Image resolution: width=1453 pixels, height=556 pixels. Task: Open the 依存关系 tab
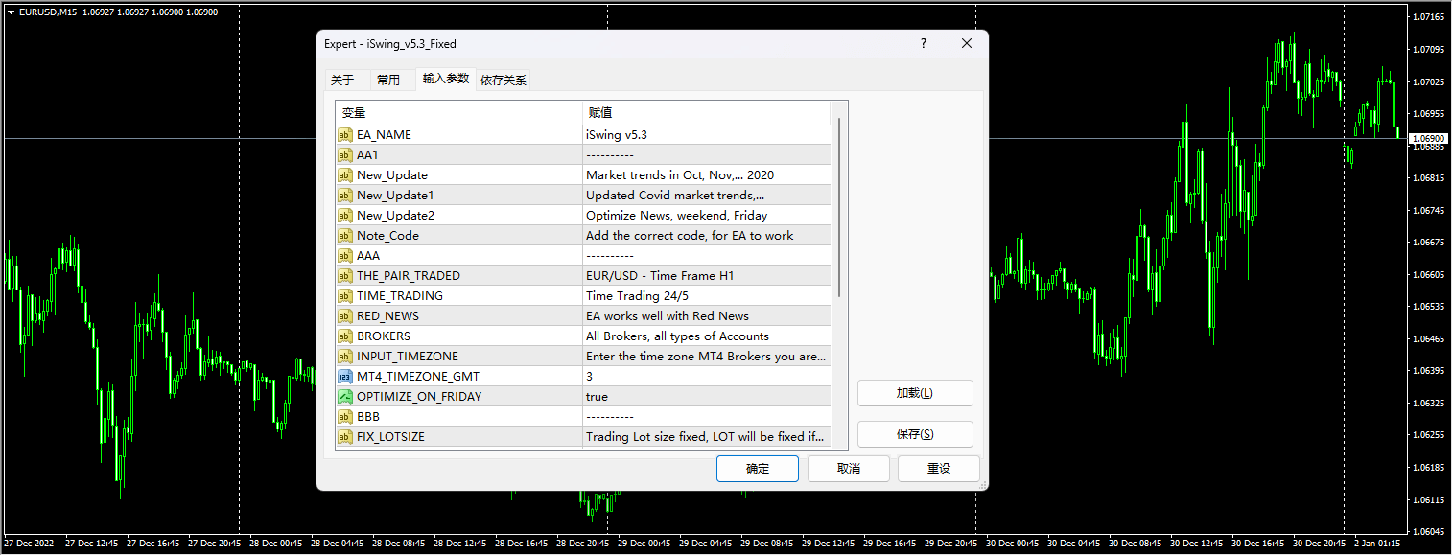(503, 80)
